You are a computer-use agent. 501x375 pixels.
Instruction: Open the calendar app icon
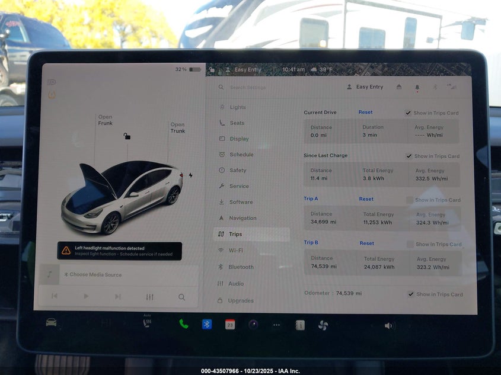point(230,325)
